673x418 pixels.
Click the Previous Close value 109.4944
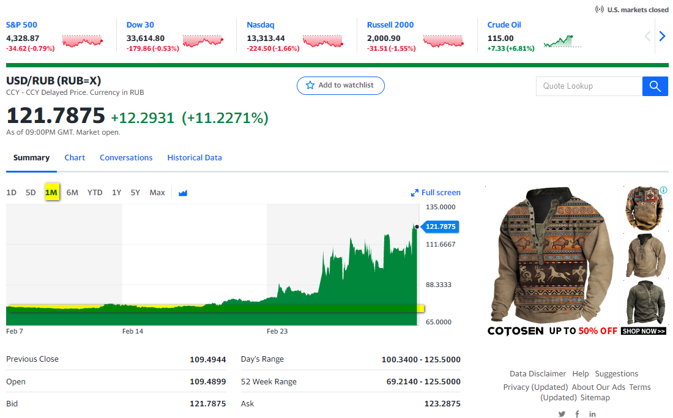(208, 360)
